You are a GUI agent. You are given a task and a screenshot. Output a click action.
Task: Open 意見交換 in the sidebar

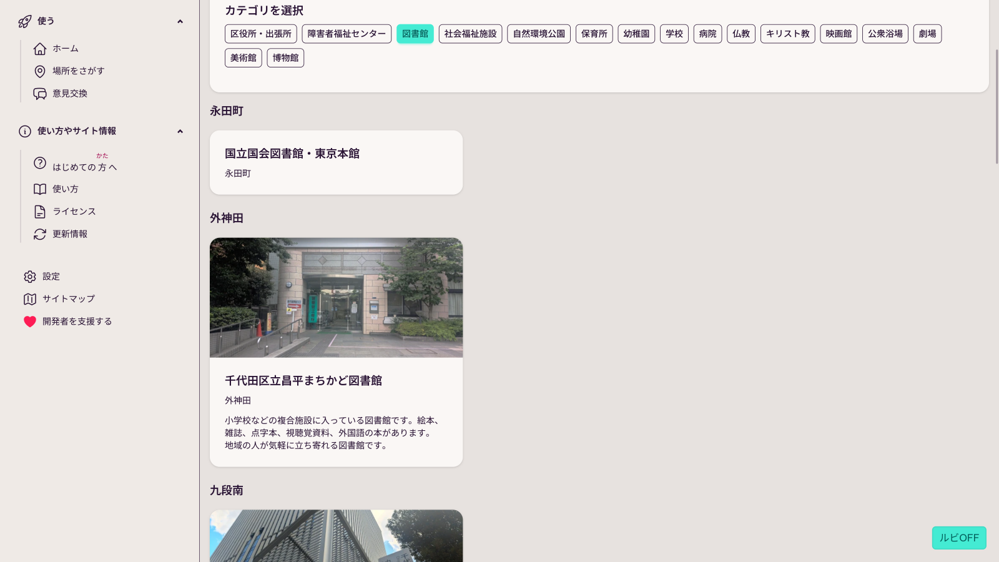(70, 94)
